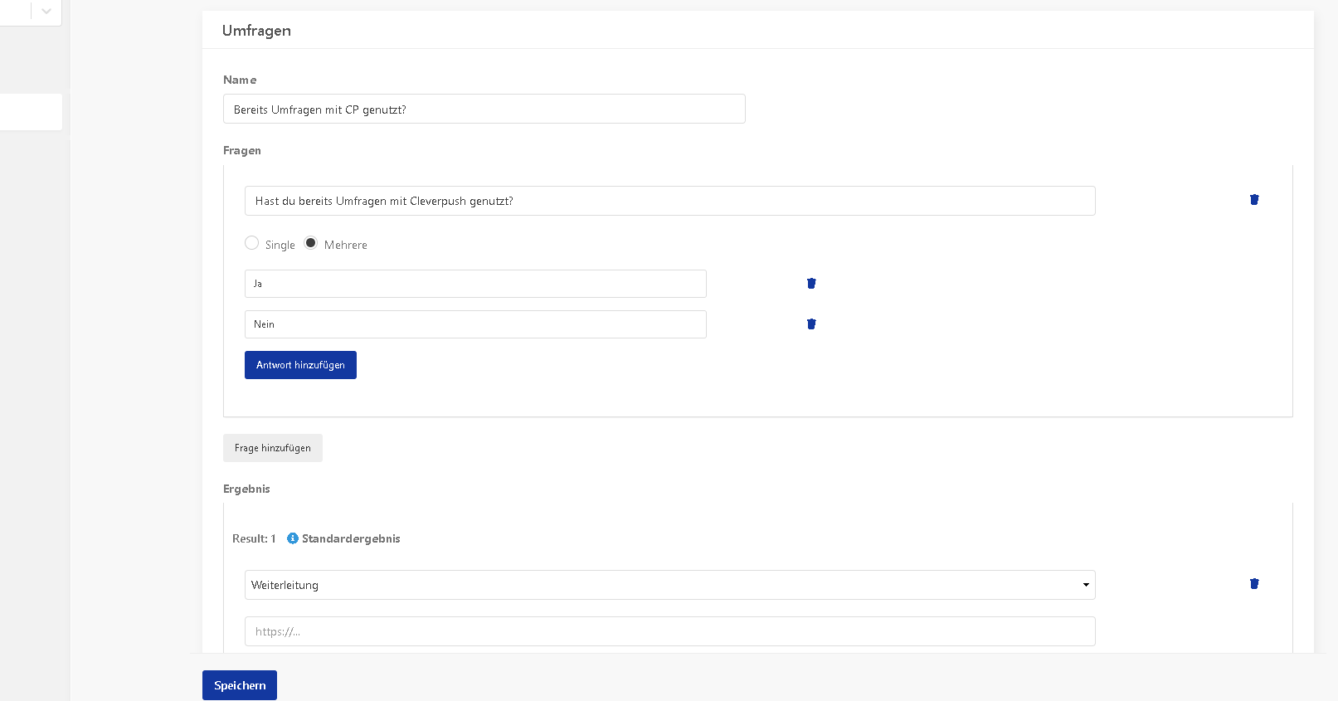Remove the 'Ja' answer via trash icon

811,283
